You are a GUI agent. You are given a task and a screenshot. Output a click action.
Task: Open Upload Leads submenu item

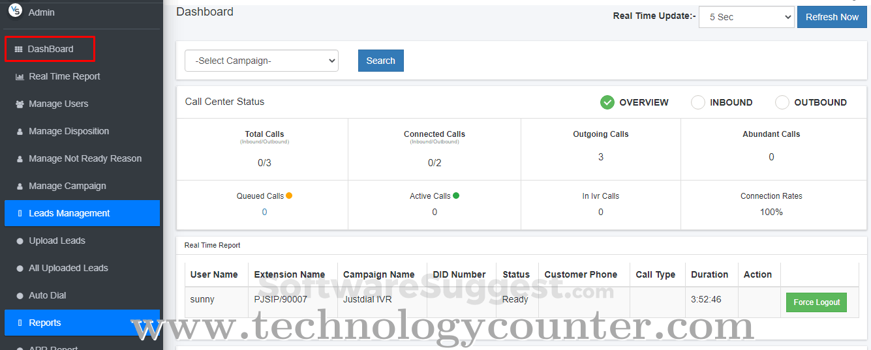(x=57, y=241)
